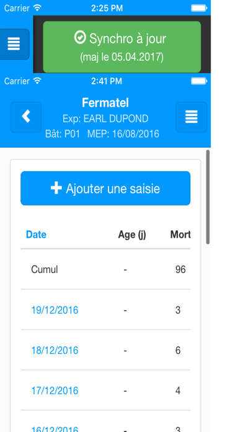Click the Age (j) column header
Viewport: 243px width, 432px height.
pyautogui.click(x=132, y=235)
